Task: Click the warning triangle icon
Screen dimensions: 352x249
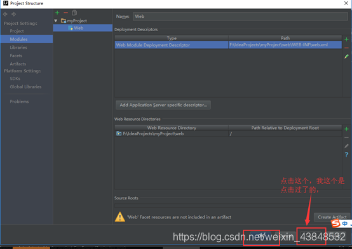Action: coord(120,217)
